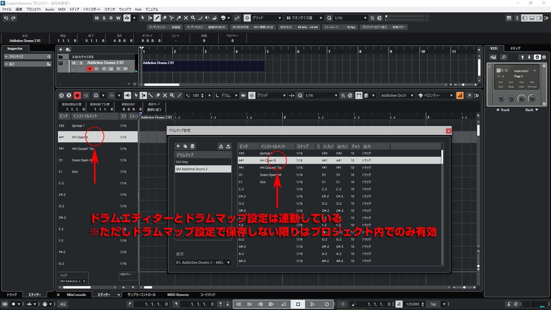Delete the selected drum map with the trash icon
The height and width of the screenshot is (310, 551).
[x=192, y=146]
